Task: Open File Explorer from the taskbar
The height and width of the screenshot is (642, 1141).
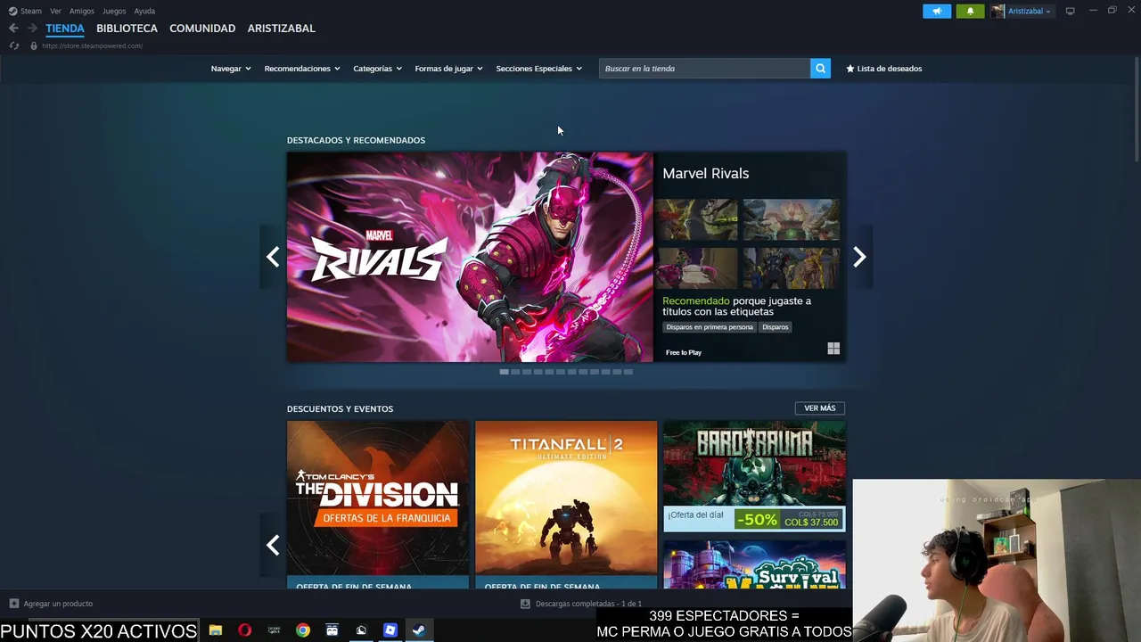Action: [x=215, y=630]
